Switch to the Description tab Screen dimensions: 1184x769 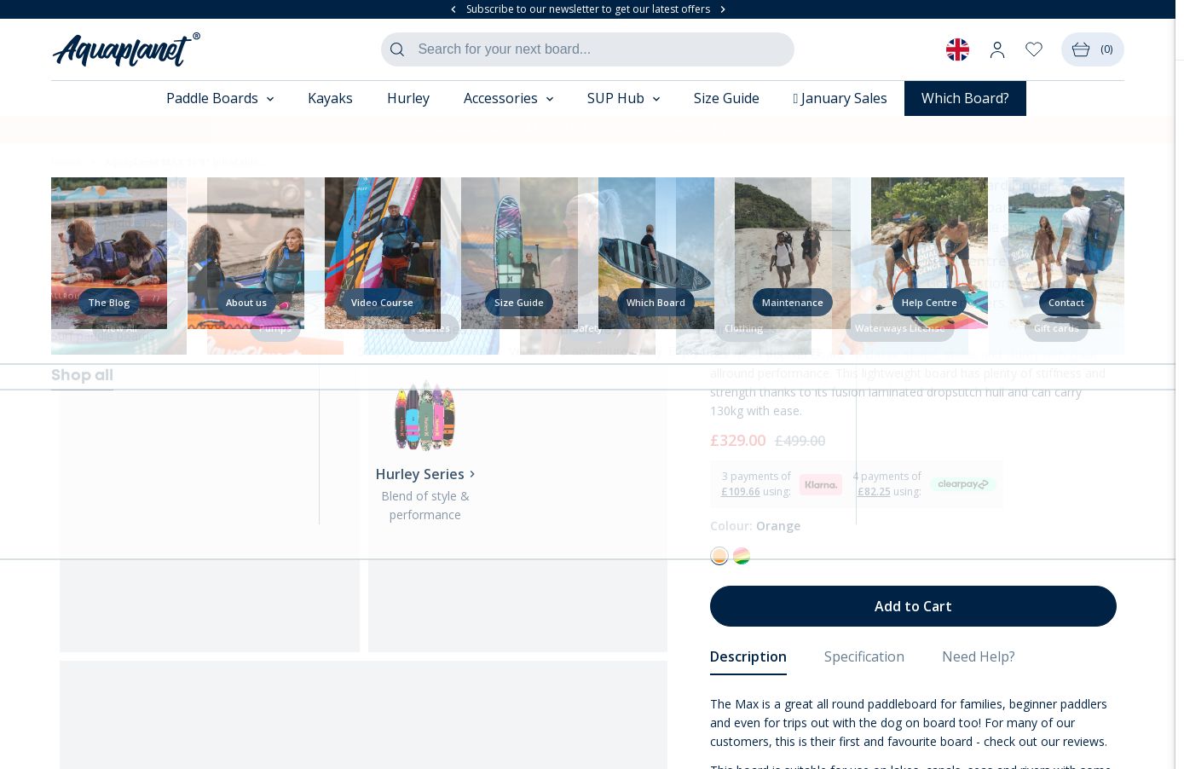click(748, 656)
